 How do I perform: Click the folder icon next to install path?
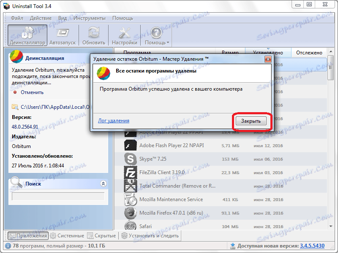point(15,107)
